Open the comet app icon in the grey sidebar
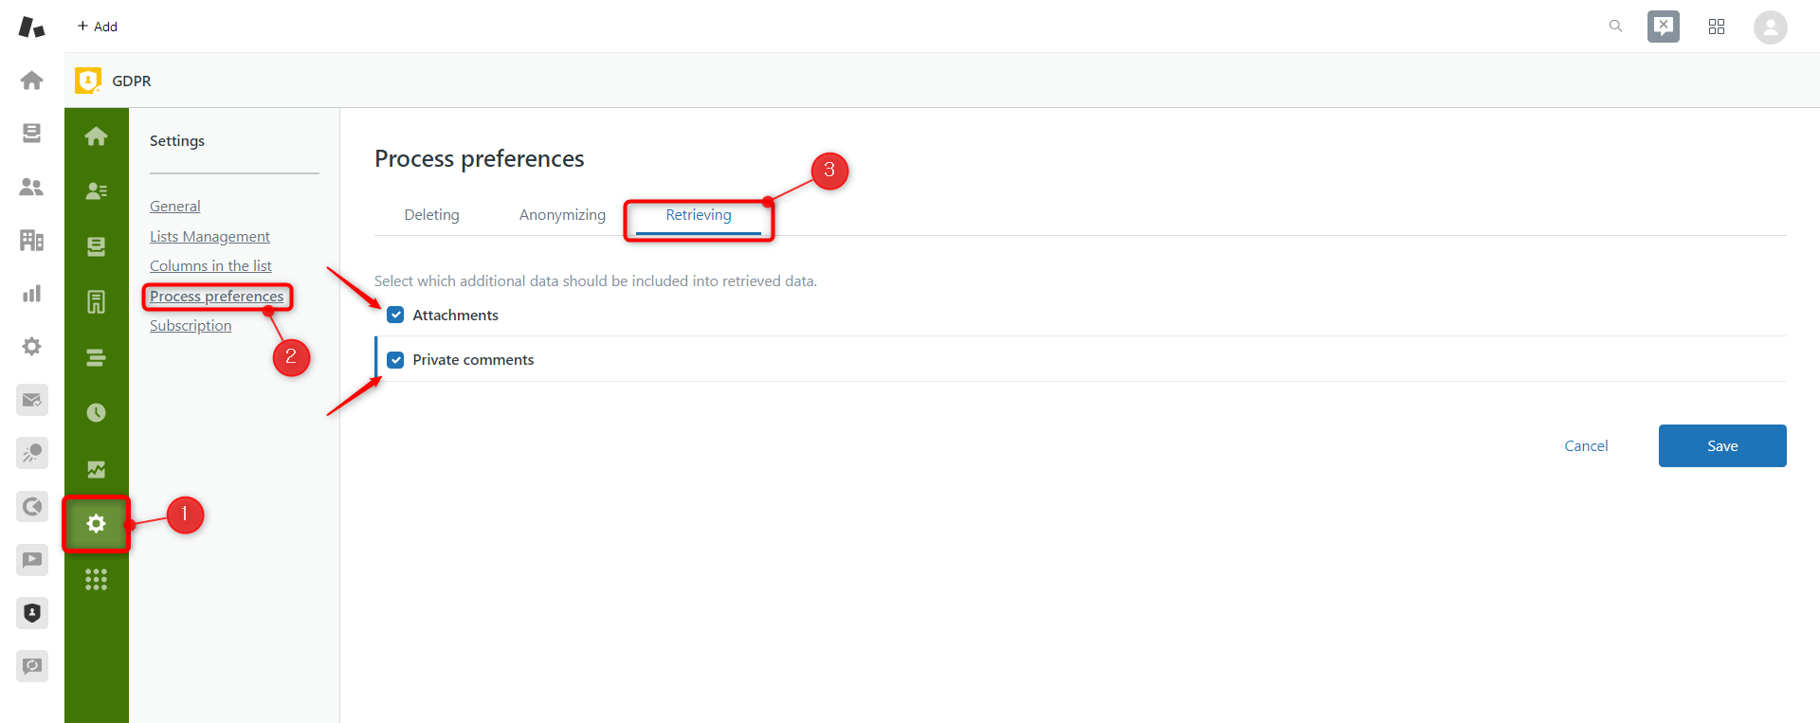1820x723 pixels. (32, 453)
